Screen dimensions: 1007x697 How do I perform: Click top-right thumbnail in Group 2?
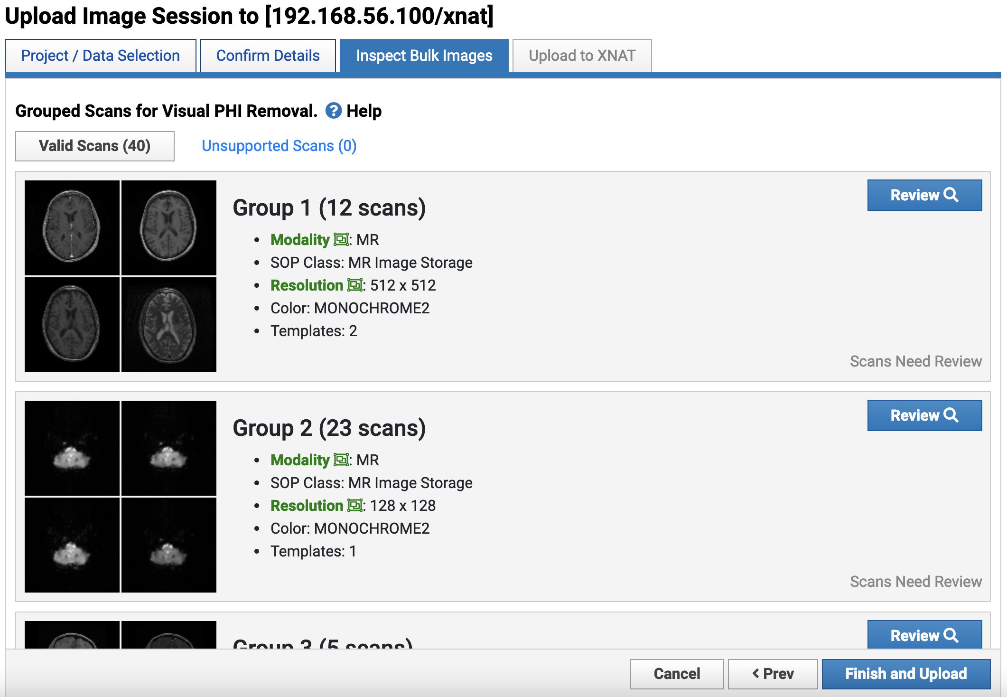click(169, 448)
